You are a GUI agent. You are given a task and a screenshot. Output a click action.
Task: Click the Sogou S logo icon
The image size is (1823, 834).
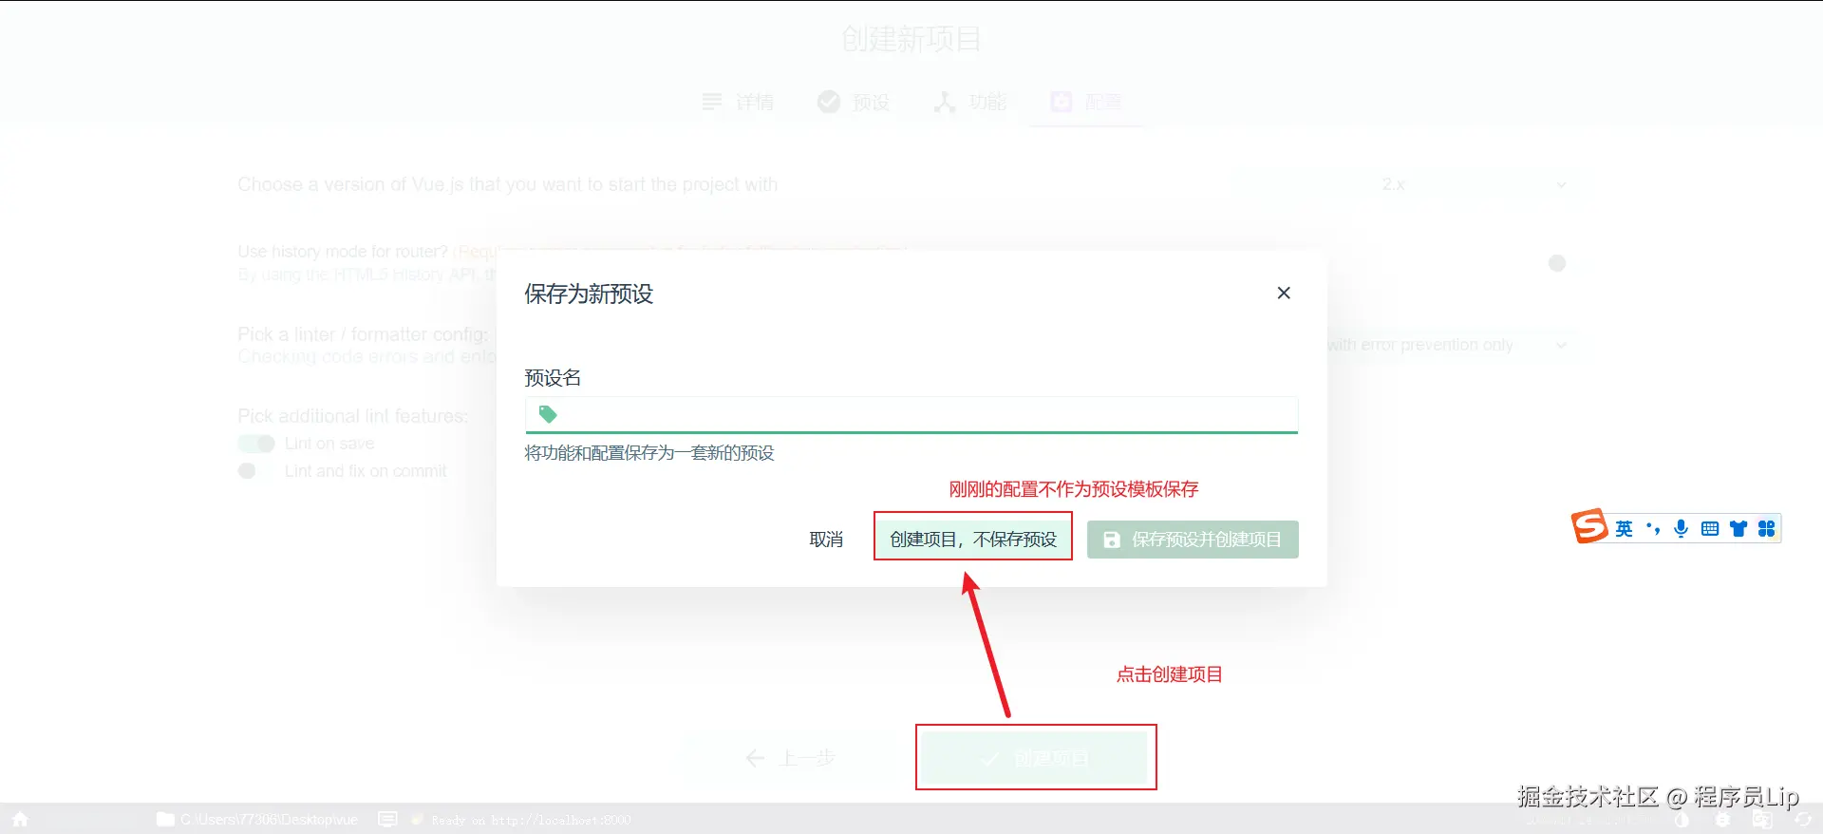point(1588,526)
